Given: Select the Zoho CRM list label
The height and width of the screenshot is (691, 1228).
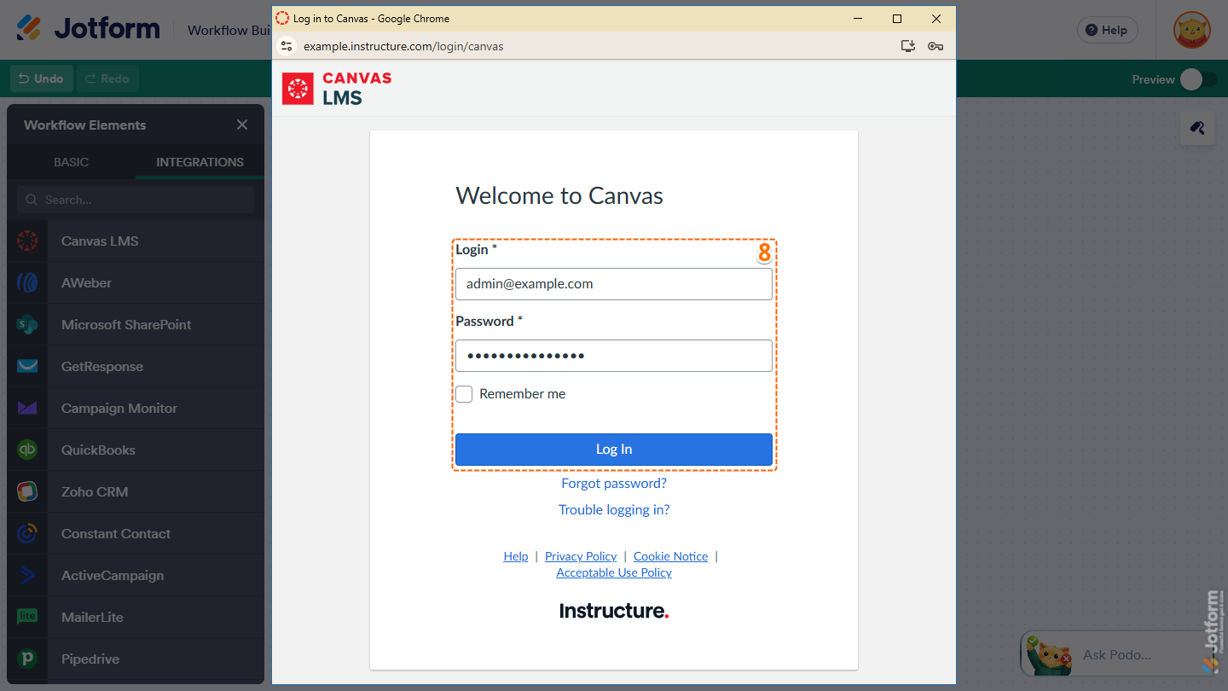Looking at the screenshot, I should pyautogui.click(x=95, y=492).
